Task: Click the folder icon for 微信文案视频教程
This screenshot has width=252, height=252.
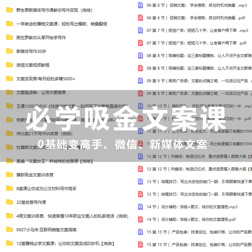Action: pyautogui.click(x=9, y=65)
